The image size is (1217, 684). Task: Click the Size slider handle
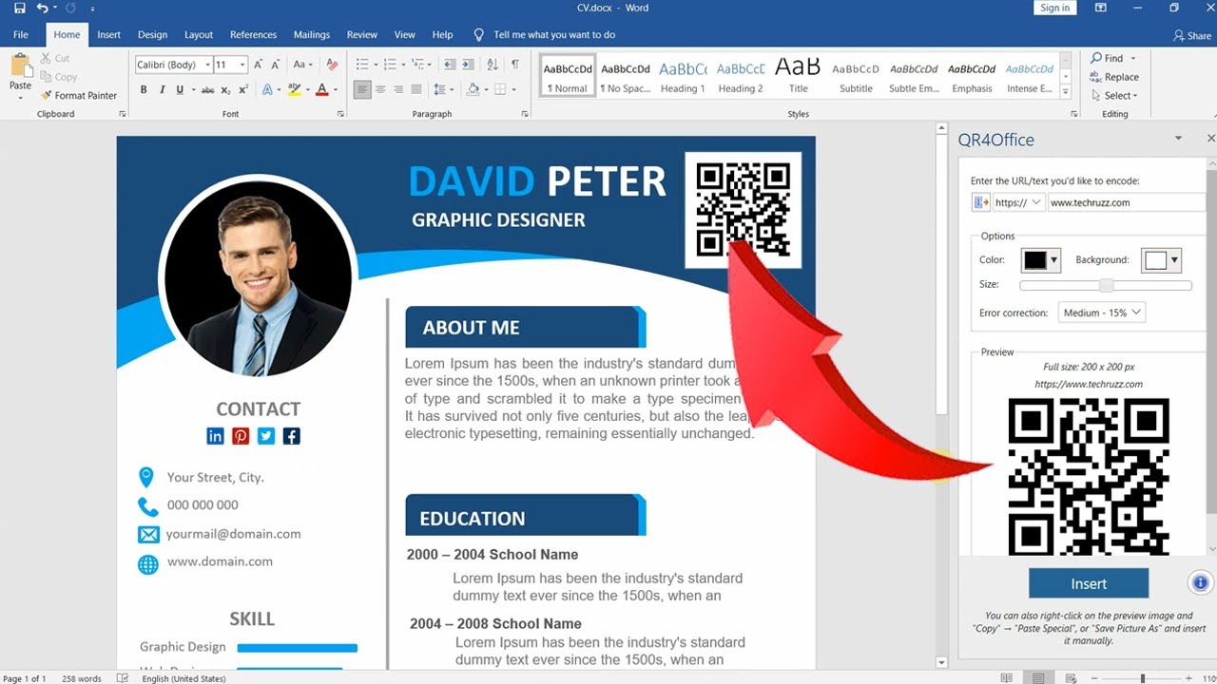(x=1106, y=285)
